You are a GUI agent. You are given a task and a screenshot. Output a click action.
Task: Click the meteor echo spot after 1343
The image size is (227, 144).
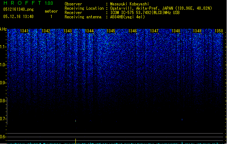click(x=75, y=121)
